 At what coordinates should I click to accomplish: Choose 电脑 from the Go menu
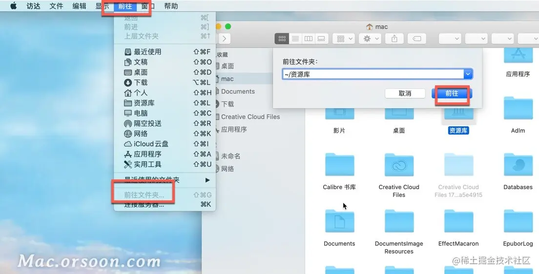(165, 113)
